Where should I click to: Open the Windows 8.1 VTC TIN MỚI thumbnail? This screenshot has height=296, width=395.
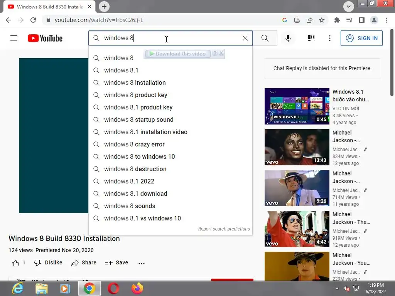tap(297, 106)
